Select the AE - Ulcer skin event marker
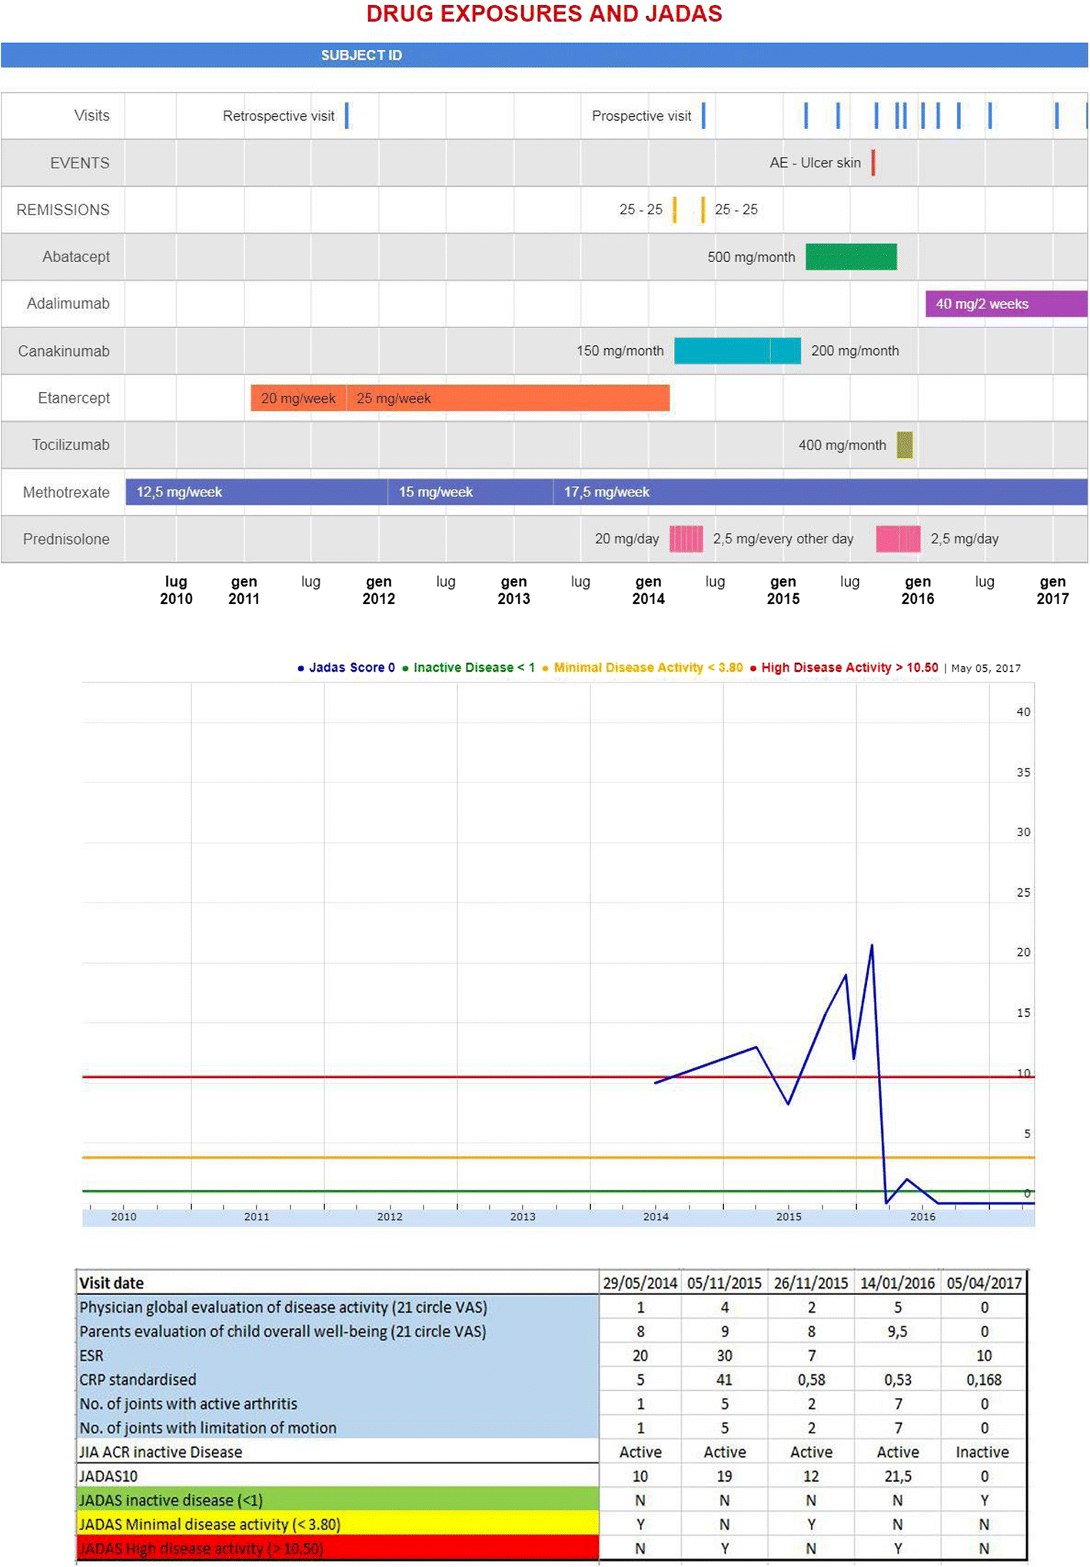The image size is (1090, 1567). pyautogui.click(x=873, y=163)
